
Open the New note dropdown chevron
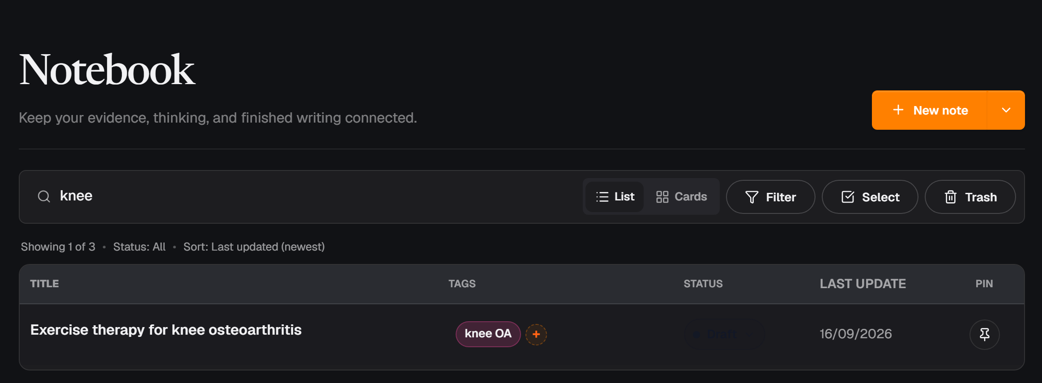point(1006,110)
